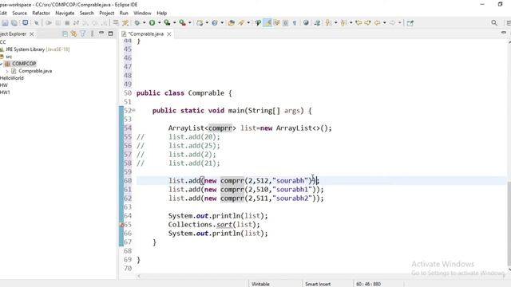Click the Search magnifier icon
Viewport: 511px width, 287px height.
[494, 23]
